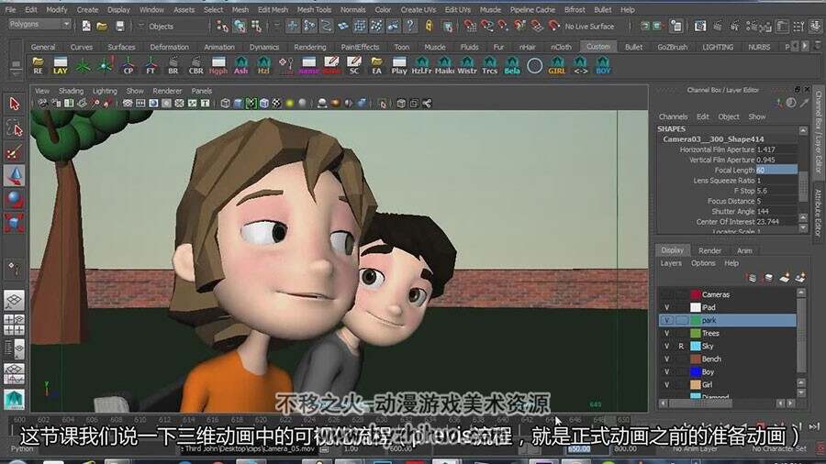Viewport: 826px width, 464px height.
Task: Open layer editor Options menu
Action: point(703,263)
